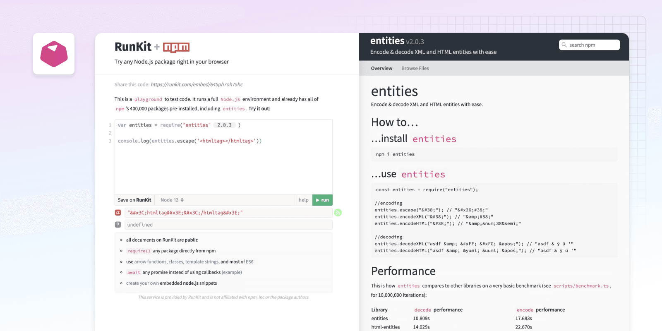Click the 'Performance' heading
This screenshot has height=331, width=662.
click(403, 271)
